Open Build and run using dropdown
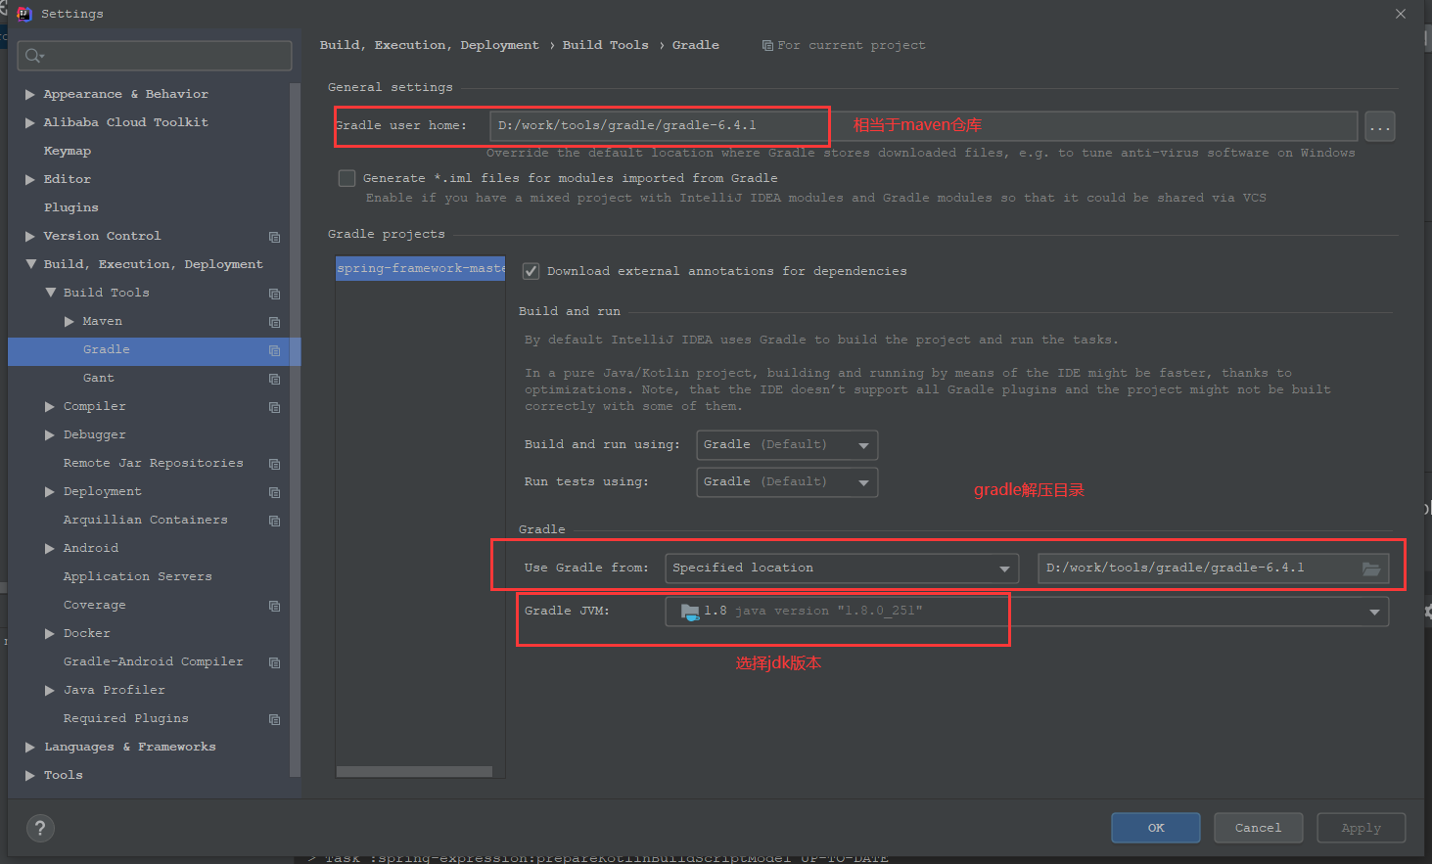The width and height of the screenshot is (1432, 864). (787, 445)
